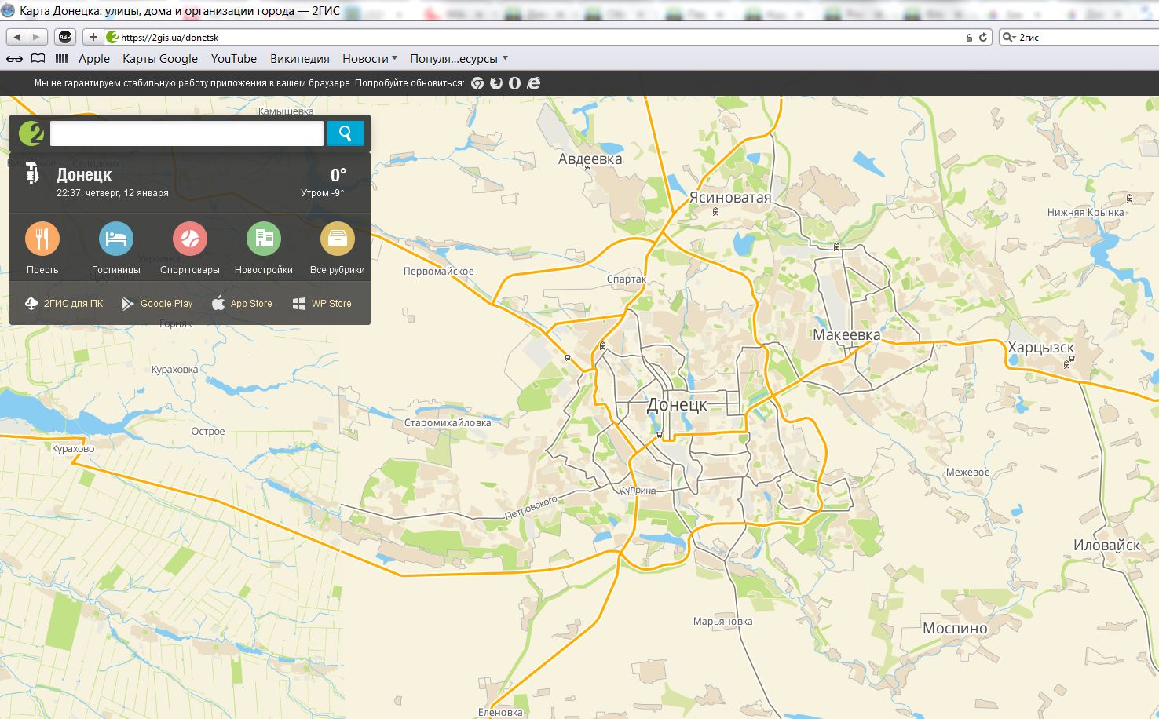Click the Авдеевка label on the map
This screenshot has height=719, width=1159.
(x=590, y=159)
